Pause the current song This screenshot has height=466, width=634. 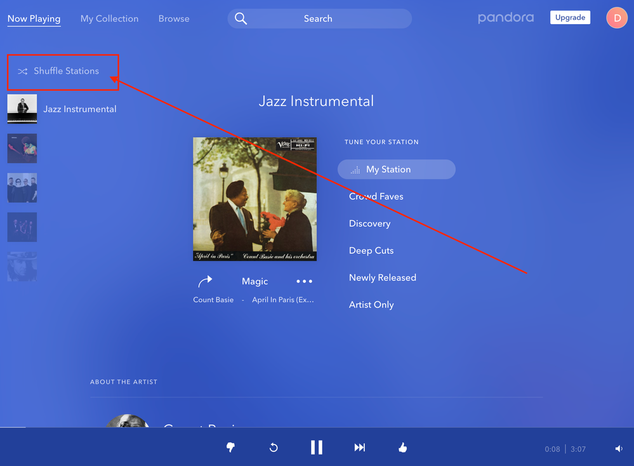(317, 448)
